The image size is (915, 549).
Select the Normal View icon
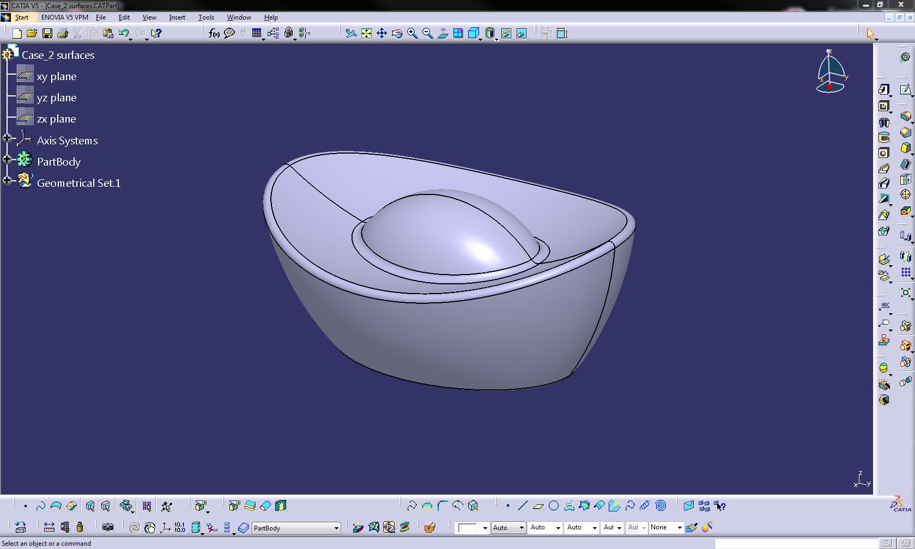(443, 34)
